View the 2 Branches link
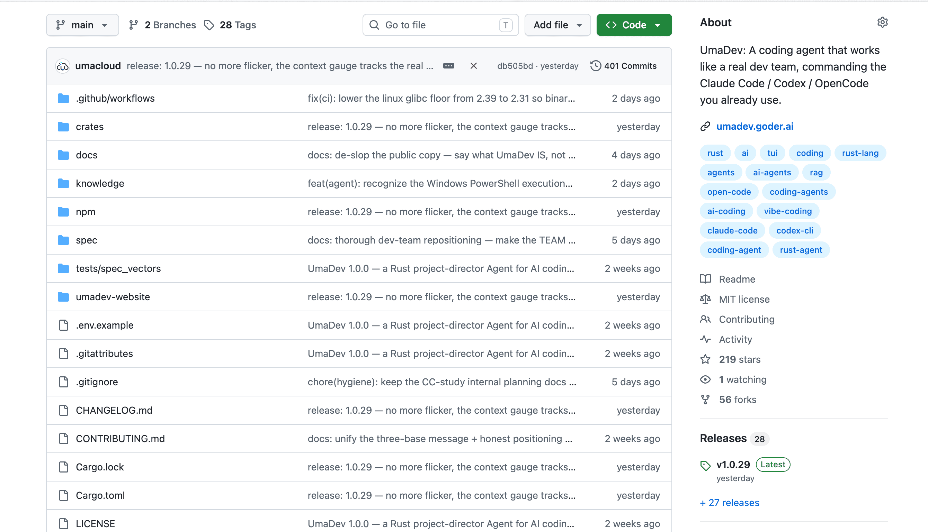 click(162, 25)
